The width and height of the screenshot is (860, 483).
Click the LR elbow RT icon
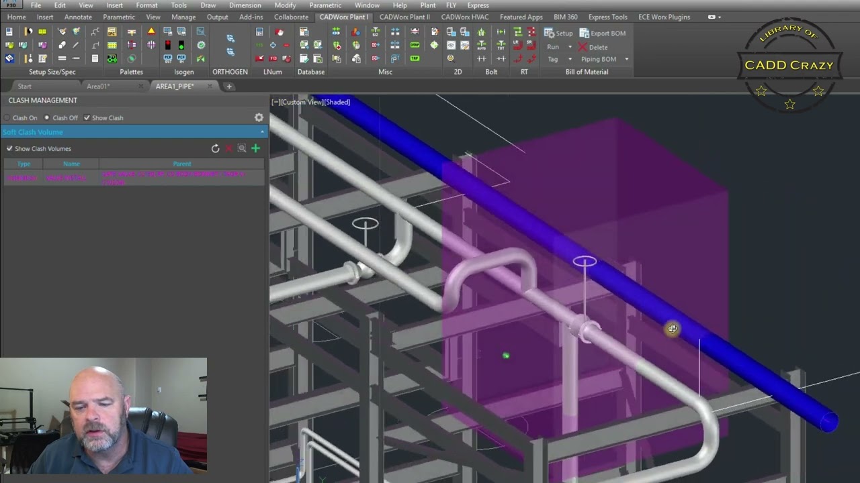click(517, 45)
